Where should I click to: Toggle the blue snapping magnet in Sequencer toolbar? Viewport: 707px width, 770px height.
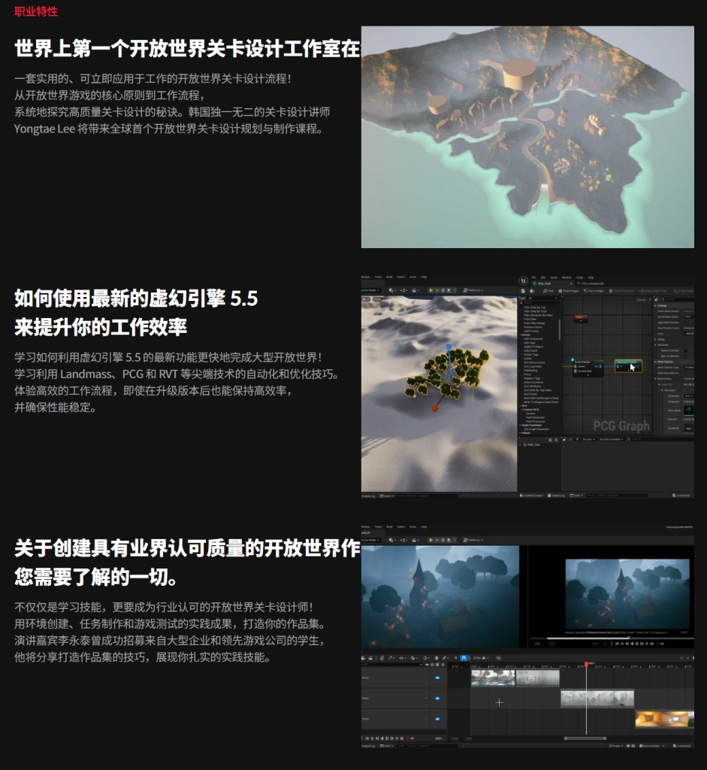point(464,658)
